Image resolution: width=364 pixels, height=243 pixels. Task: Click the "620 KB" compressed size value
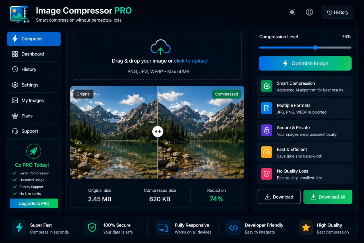tap(160, 199)
